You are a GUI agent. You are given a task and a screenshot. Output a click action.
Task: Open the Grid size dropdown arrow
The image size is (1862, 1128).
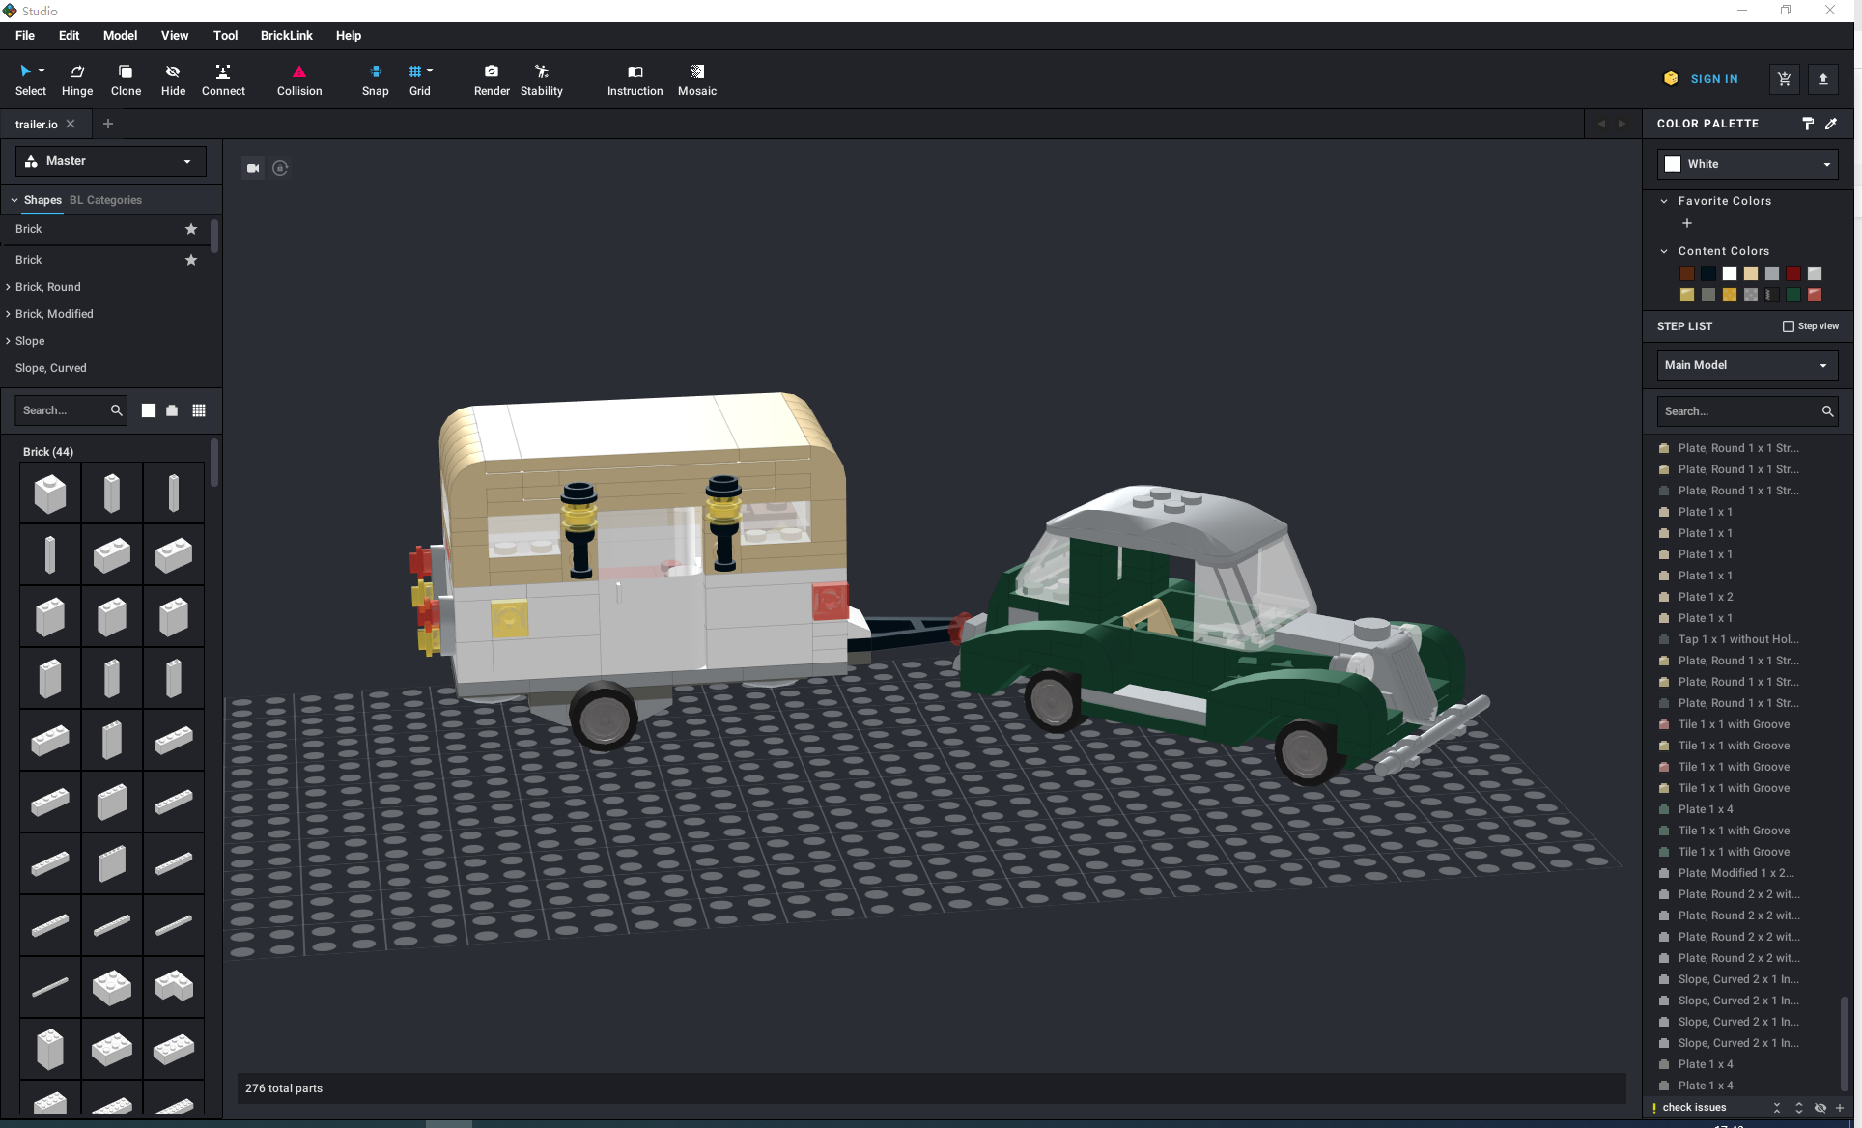430,70
